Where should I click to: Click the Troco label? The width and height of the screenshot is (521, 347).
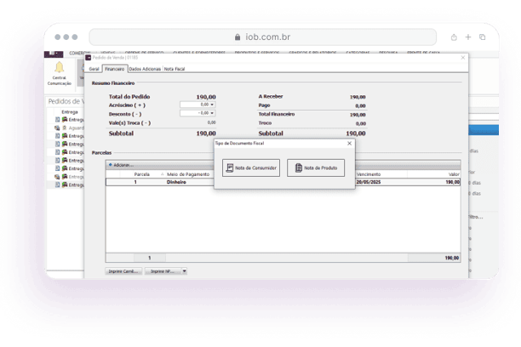coord(265,122)
